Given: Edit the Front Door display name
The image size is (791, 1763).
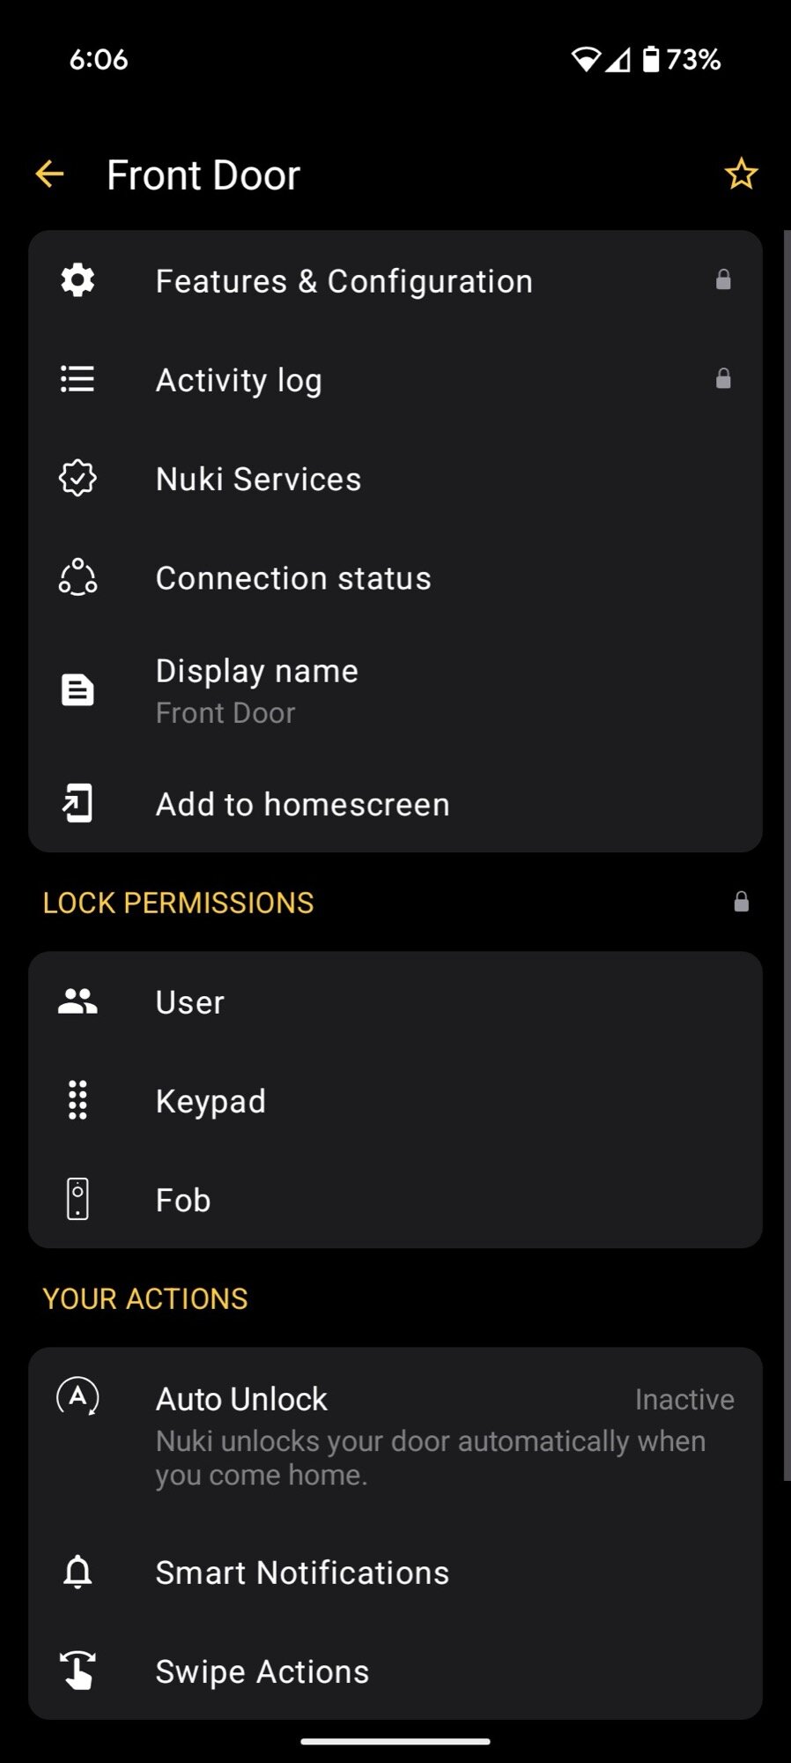Looking at the screenshot, I should 256,691.
